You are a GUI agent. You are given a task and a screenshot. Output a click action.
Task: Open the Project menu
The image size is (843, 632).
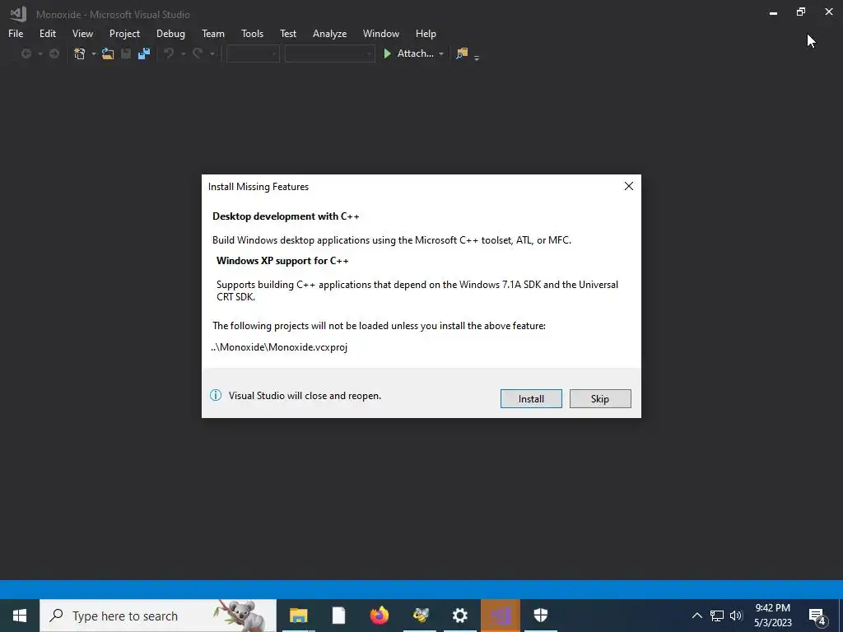pyautogui.click(x=124, y=33)
